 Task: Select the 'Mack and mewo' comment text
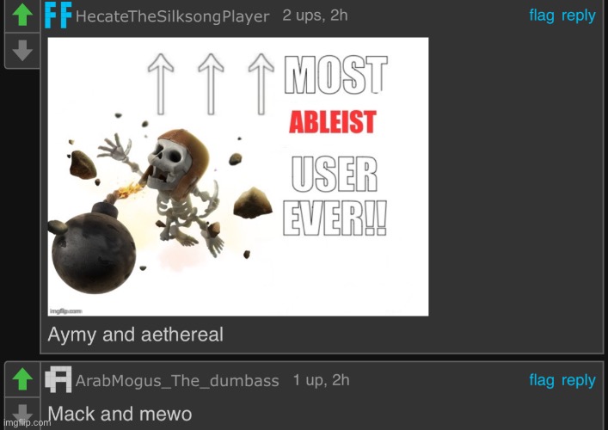tap(120, 414)
